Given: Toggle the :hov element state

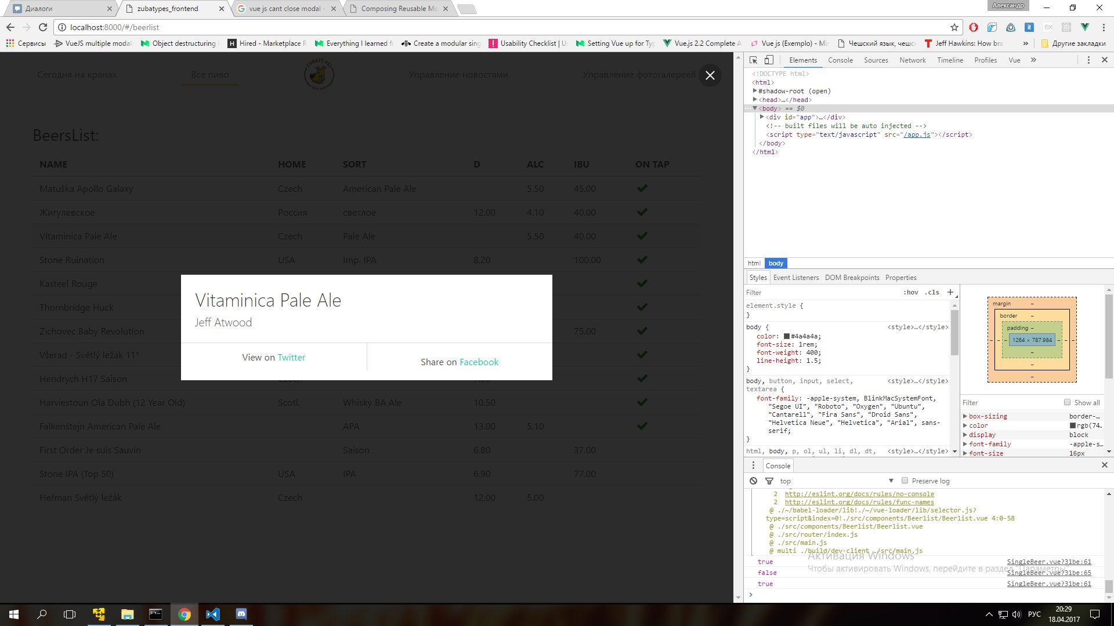Looking at the screenshot, I should [910, 292].
